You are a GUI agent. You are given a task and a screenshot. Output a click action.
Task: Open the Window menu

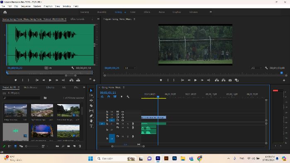click(x=67, y=6)
